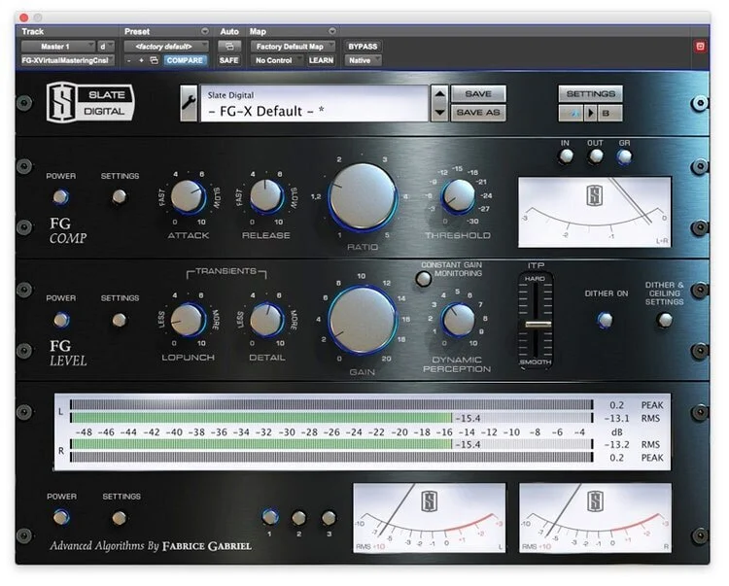Click the SAVE AS preset button

point(478,113)
